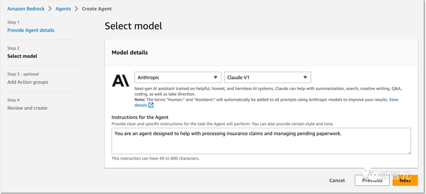
Task: Click the Step 3 - optional label
Action: pyautogui.click(x=23, y=74)
